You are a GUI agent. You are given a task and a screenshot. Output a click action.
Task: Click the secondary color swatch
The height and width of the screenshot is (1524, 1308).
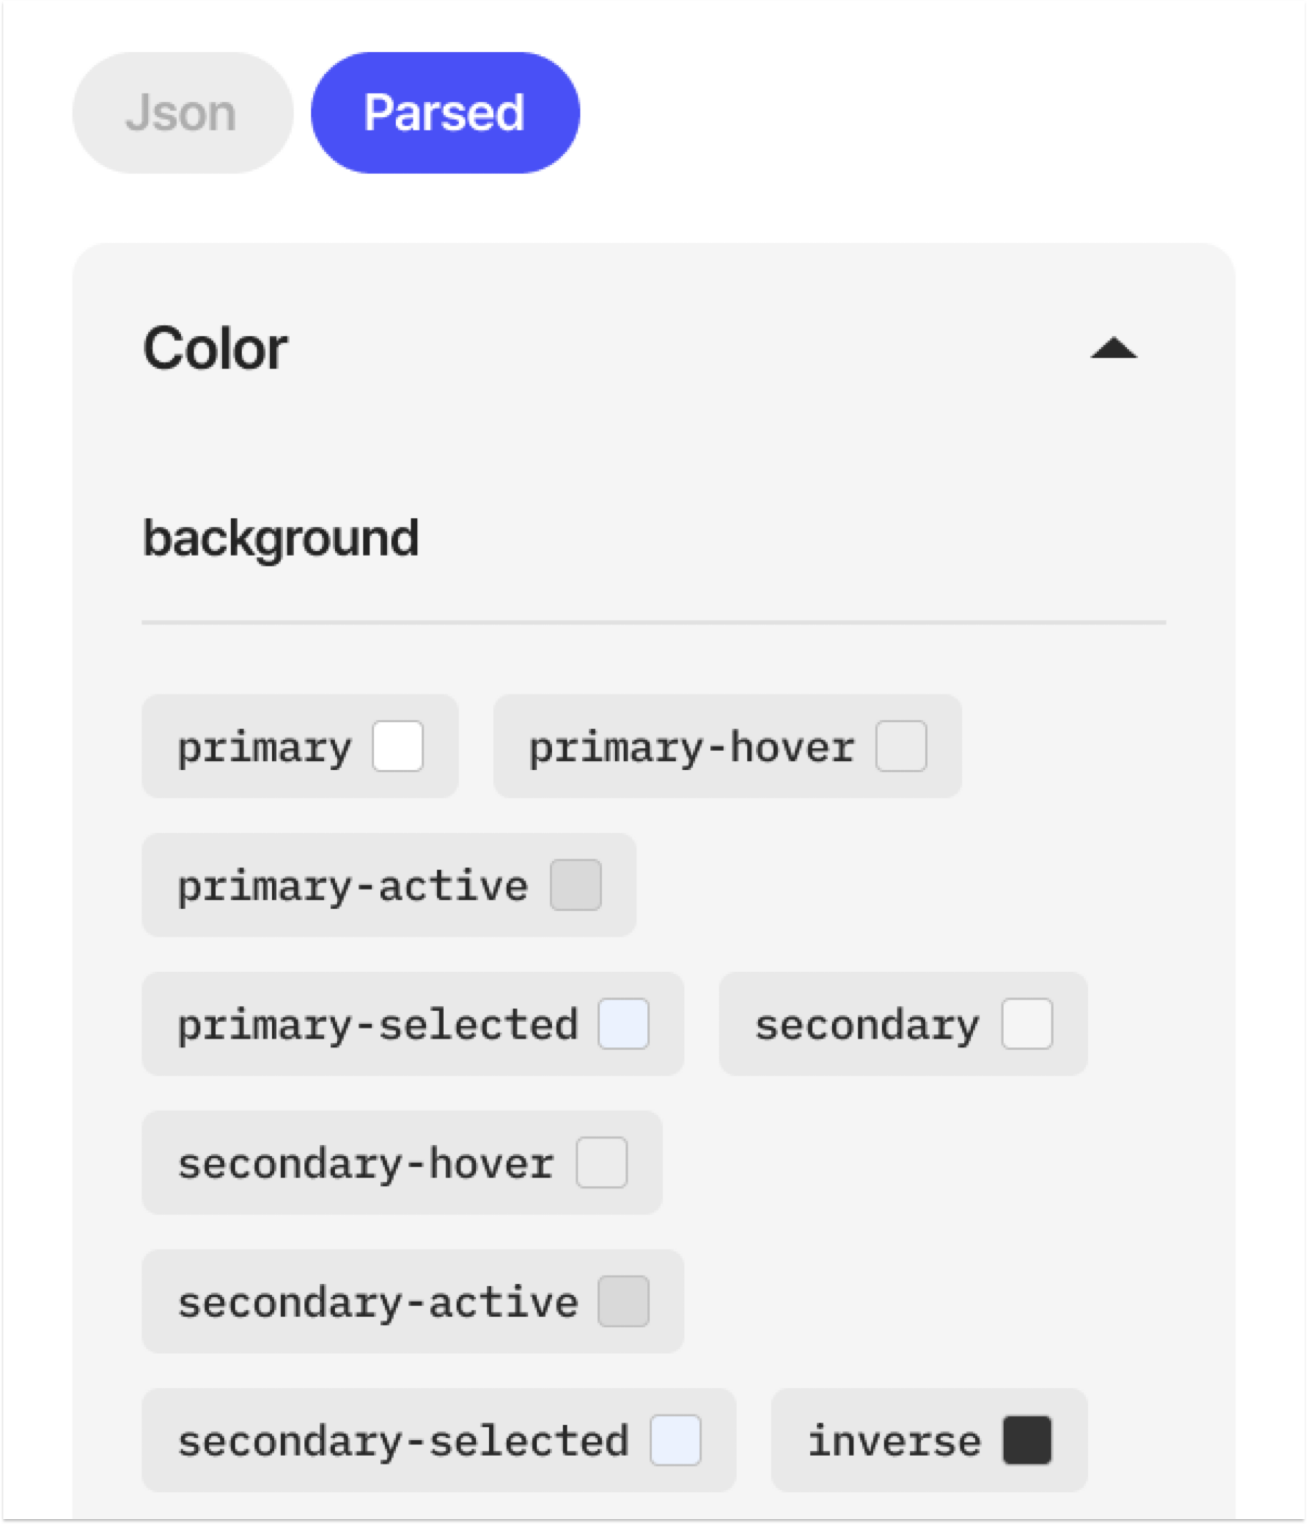[1026, 1024]
